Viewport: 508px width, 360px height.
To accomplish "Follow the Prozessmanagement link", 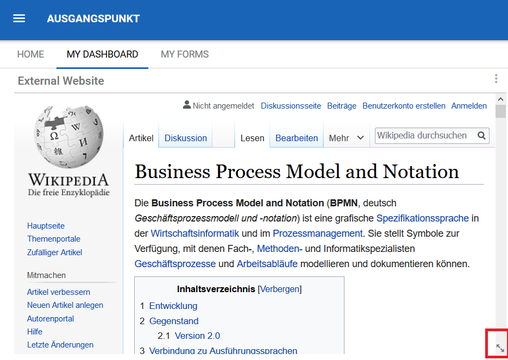I will [317, 233].
